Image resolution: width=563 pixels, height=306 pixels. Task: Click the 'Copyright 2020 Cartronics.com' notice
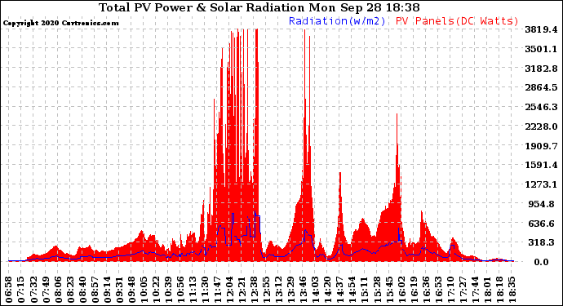[60, 23]
